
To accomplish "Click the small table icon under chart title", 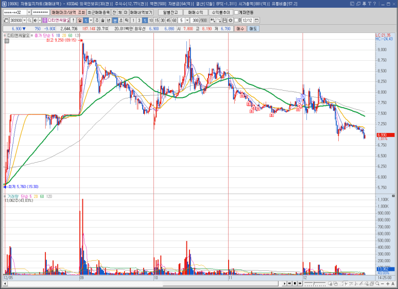I will (x=7, y=41).
